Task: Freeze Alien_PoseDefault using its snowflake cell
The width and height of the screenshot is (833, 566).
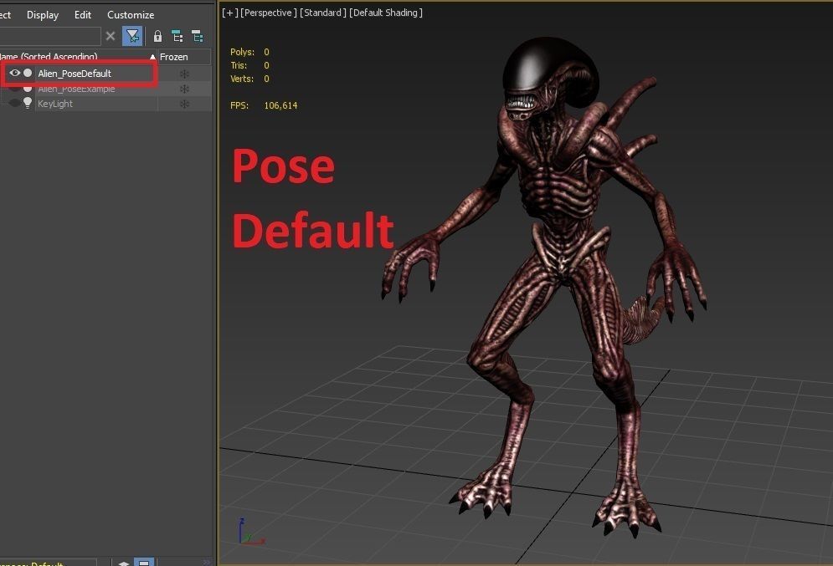Action: (x=184, y=74)
